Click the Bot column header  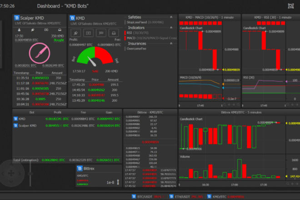[x=32, y=112]
